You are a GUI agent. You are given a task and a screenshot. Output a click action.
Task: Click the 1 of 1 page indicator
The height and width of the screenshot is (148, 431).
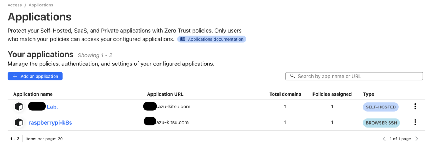tap(400, 139)
